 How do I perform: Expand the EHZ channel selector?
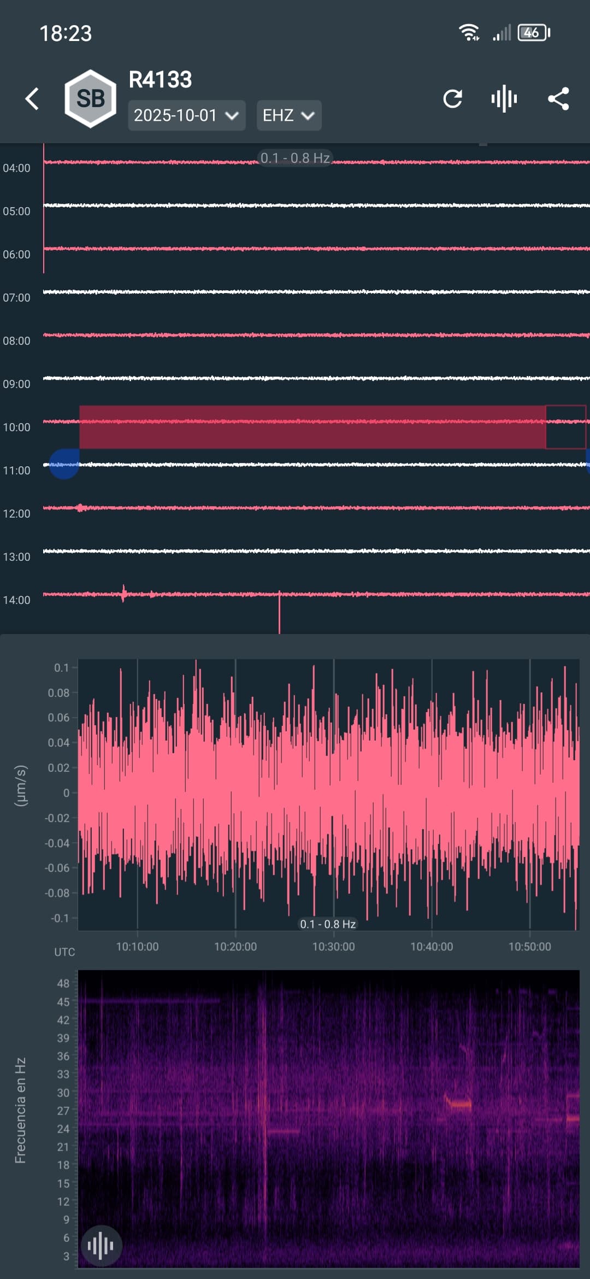[288, 115]
